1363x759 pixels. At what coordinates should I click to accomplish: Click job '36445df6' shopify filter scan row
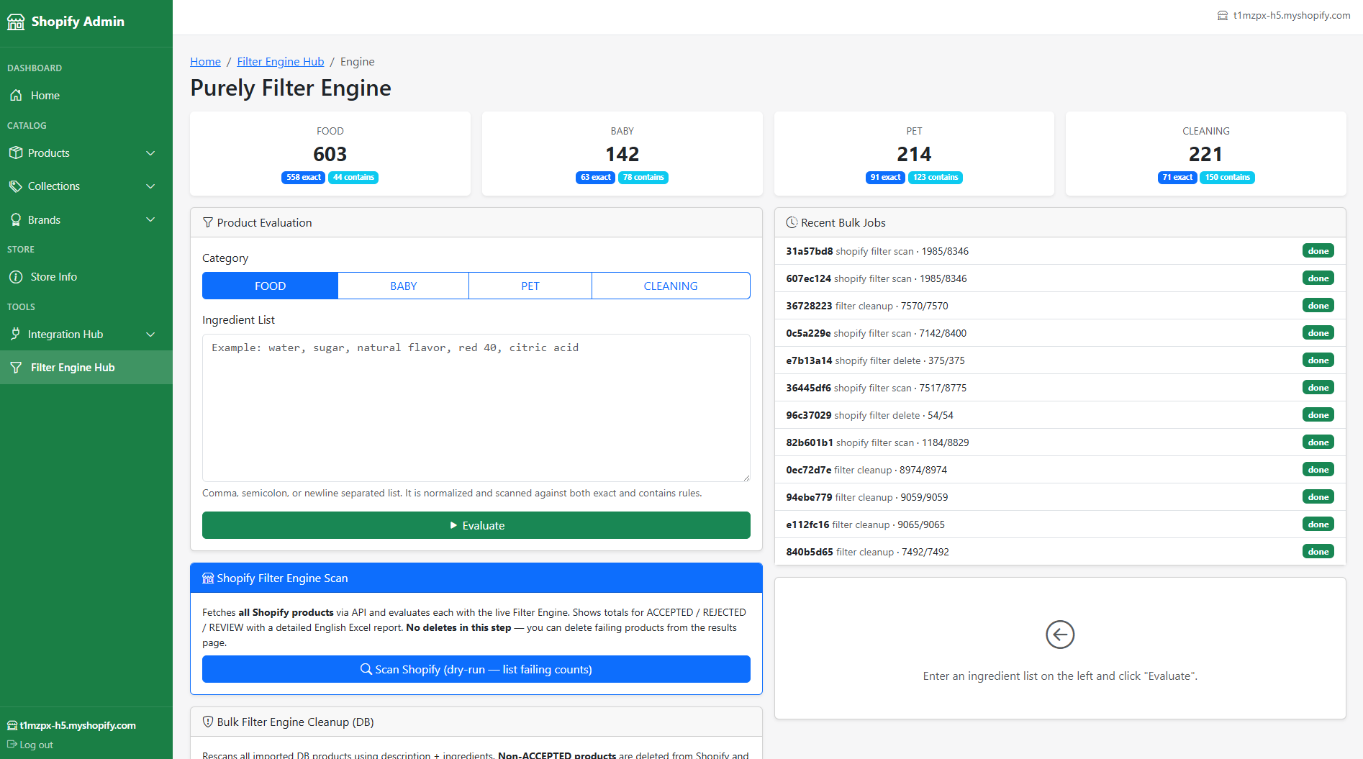click(1060, 388)
